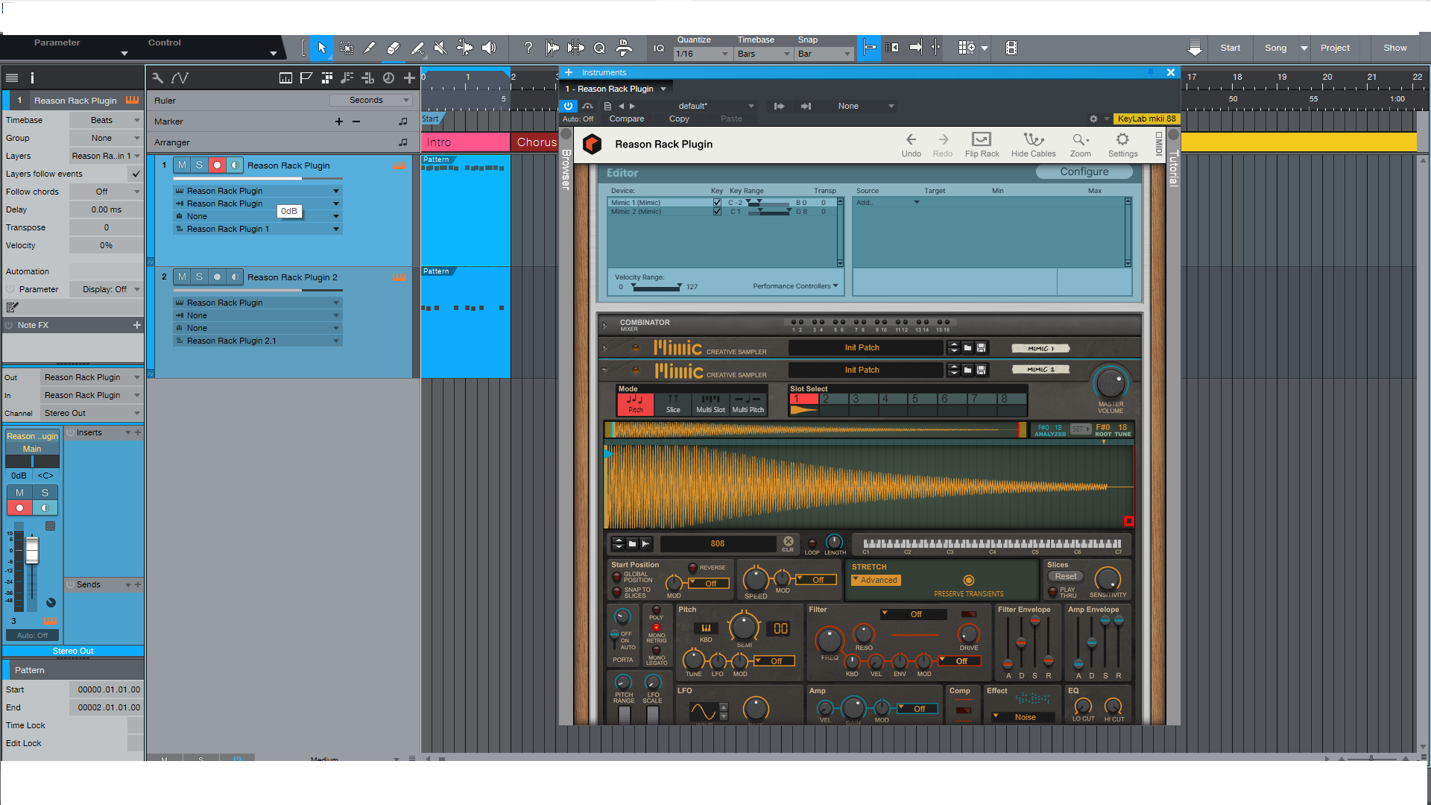Adjust the channel volume fader
The height and width of the screenshot is (805, 1431).
(x=32, y=551)
